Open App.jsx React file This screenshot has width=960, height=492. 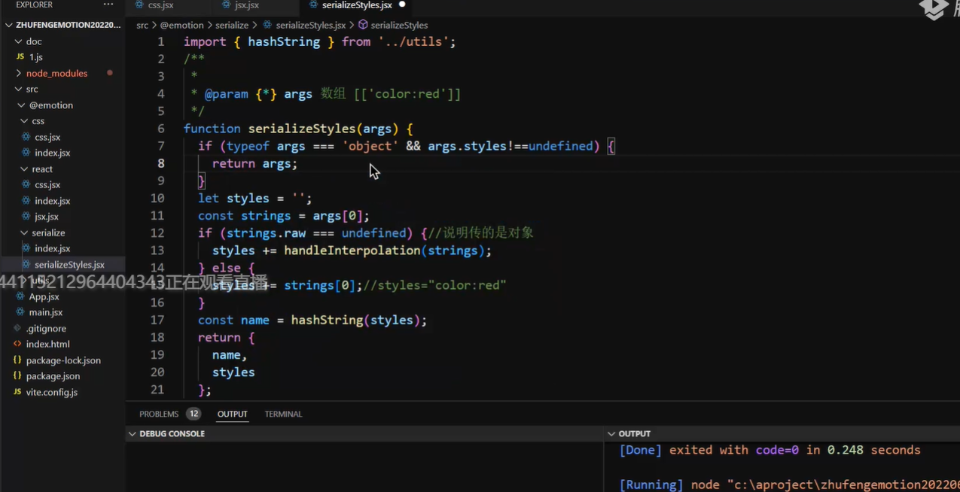pos(44,296)
